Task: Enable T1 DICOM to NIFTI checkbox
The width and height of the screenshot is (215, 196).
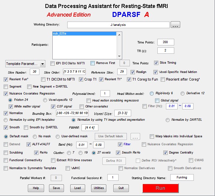Action: pyautogui.click(x=43, y=79)
